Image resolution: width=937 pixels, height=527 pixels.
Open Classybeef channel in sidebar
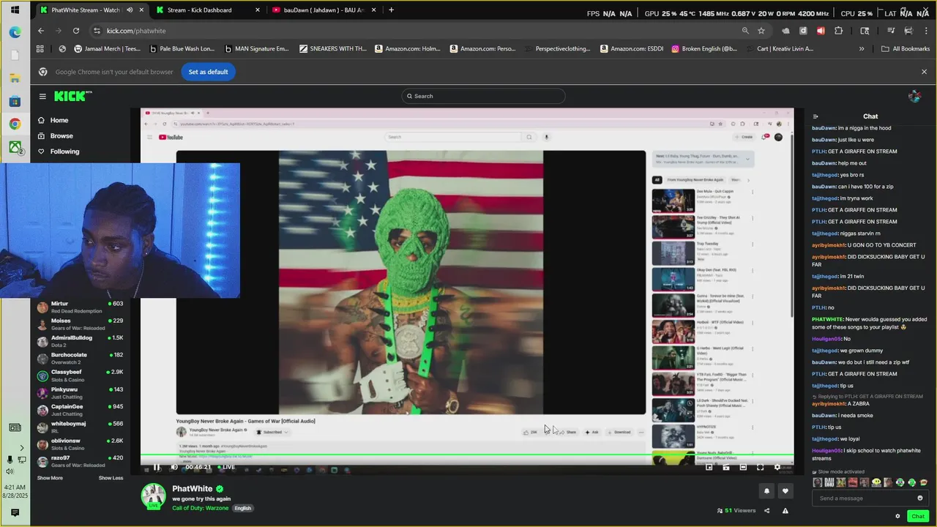tap(81, 375)
